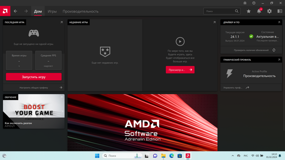Click the lightning bolt profile icon

(x=229, y=73)
